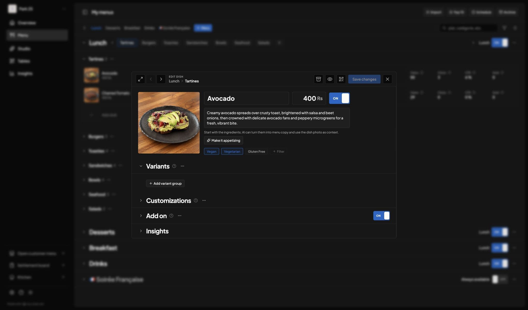Enable the Soirée Française switch in background
Screen dimensions: 528x310
pos(500,279)
